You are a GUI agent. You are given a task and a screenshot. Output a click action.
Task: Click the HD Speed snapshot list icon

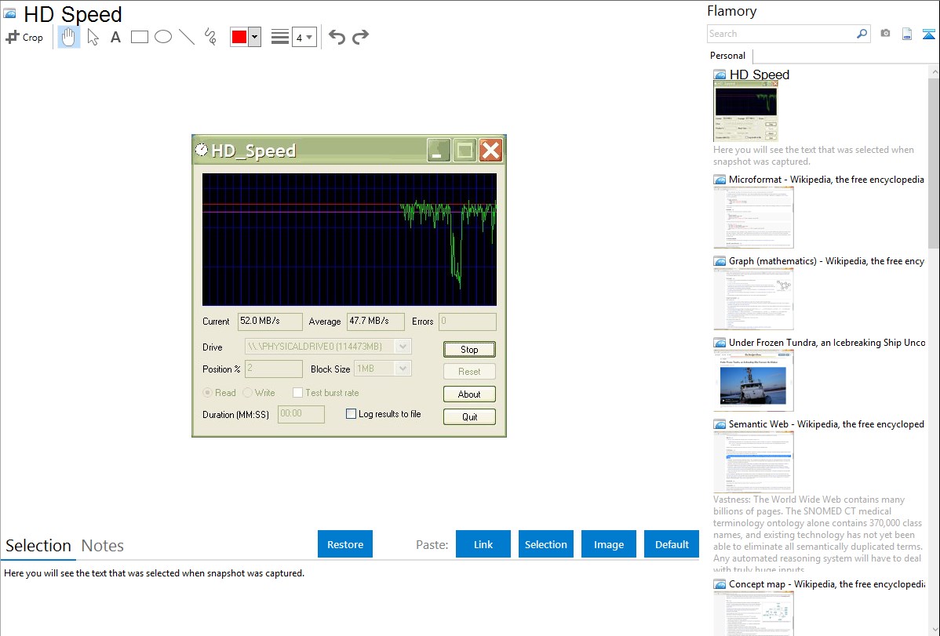pyautogui.click(x=720, y=75)
